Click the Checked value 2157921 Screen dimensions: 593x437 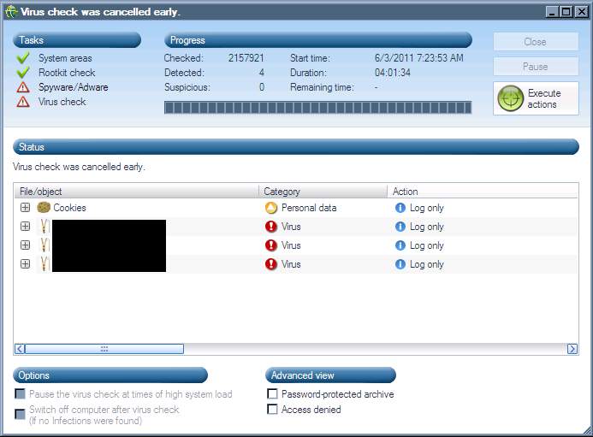click(x=246, y=58)
